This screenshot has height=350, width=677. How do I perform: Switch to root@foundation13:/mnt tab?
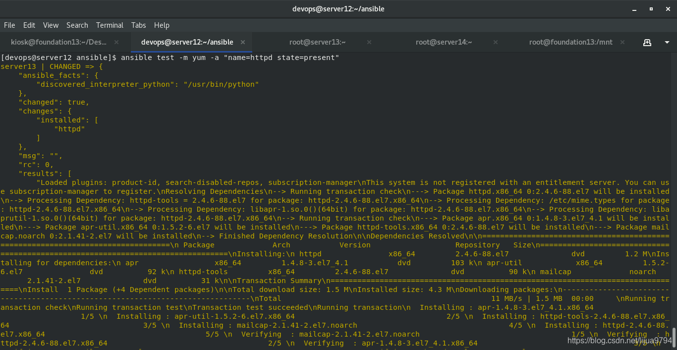click(x=570, y=42)
